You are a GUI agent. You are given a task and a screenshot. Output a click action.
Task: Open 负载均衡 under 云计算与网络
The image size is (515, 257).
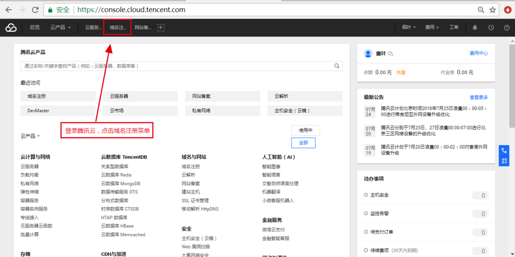(30, 175)
